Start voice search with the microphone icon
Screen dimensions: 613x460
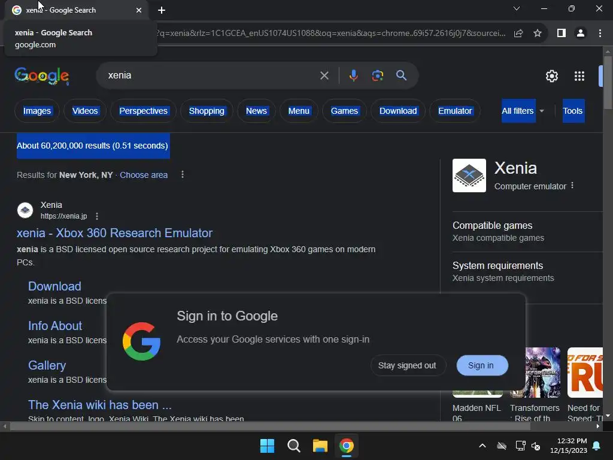pyautogui.click(x=353, y=75)
